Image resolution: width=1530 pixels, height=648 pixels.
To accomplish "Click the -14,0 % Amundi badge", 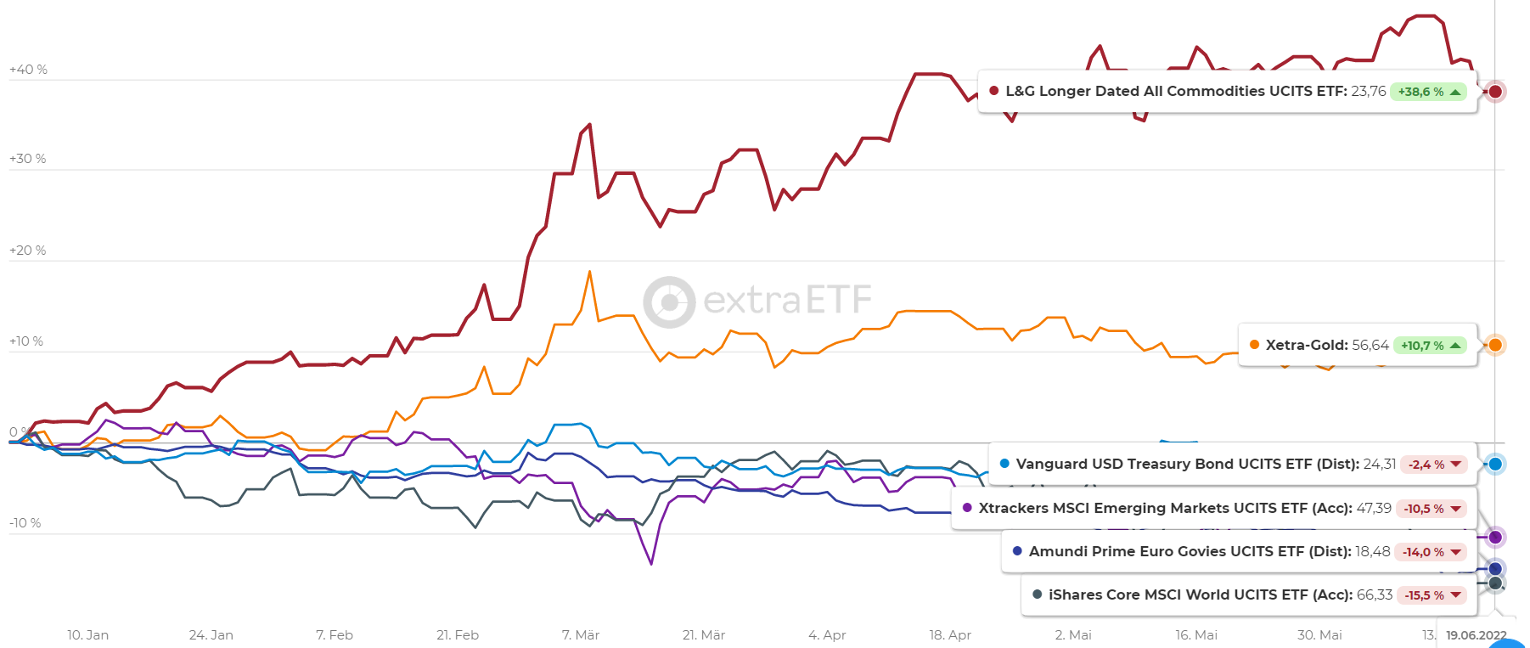I will point(1431,552).
